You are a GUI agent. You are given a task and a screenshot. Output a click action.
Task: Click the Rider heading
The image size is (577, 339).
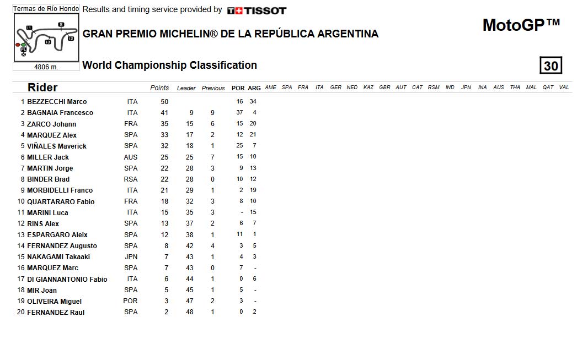click(42, 88)
